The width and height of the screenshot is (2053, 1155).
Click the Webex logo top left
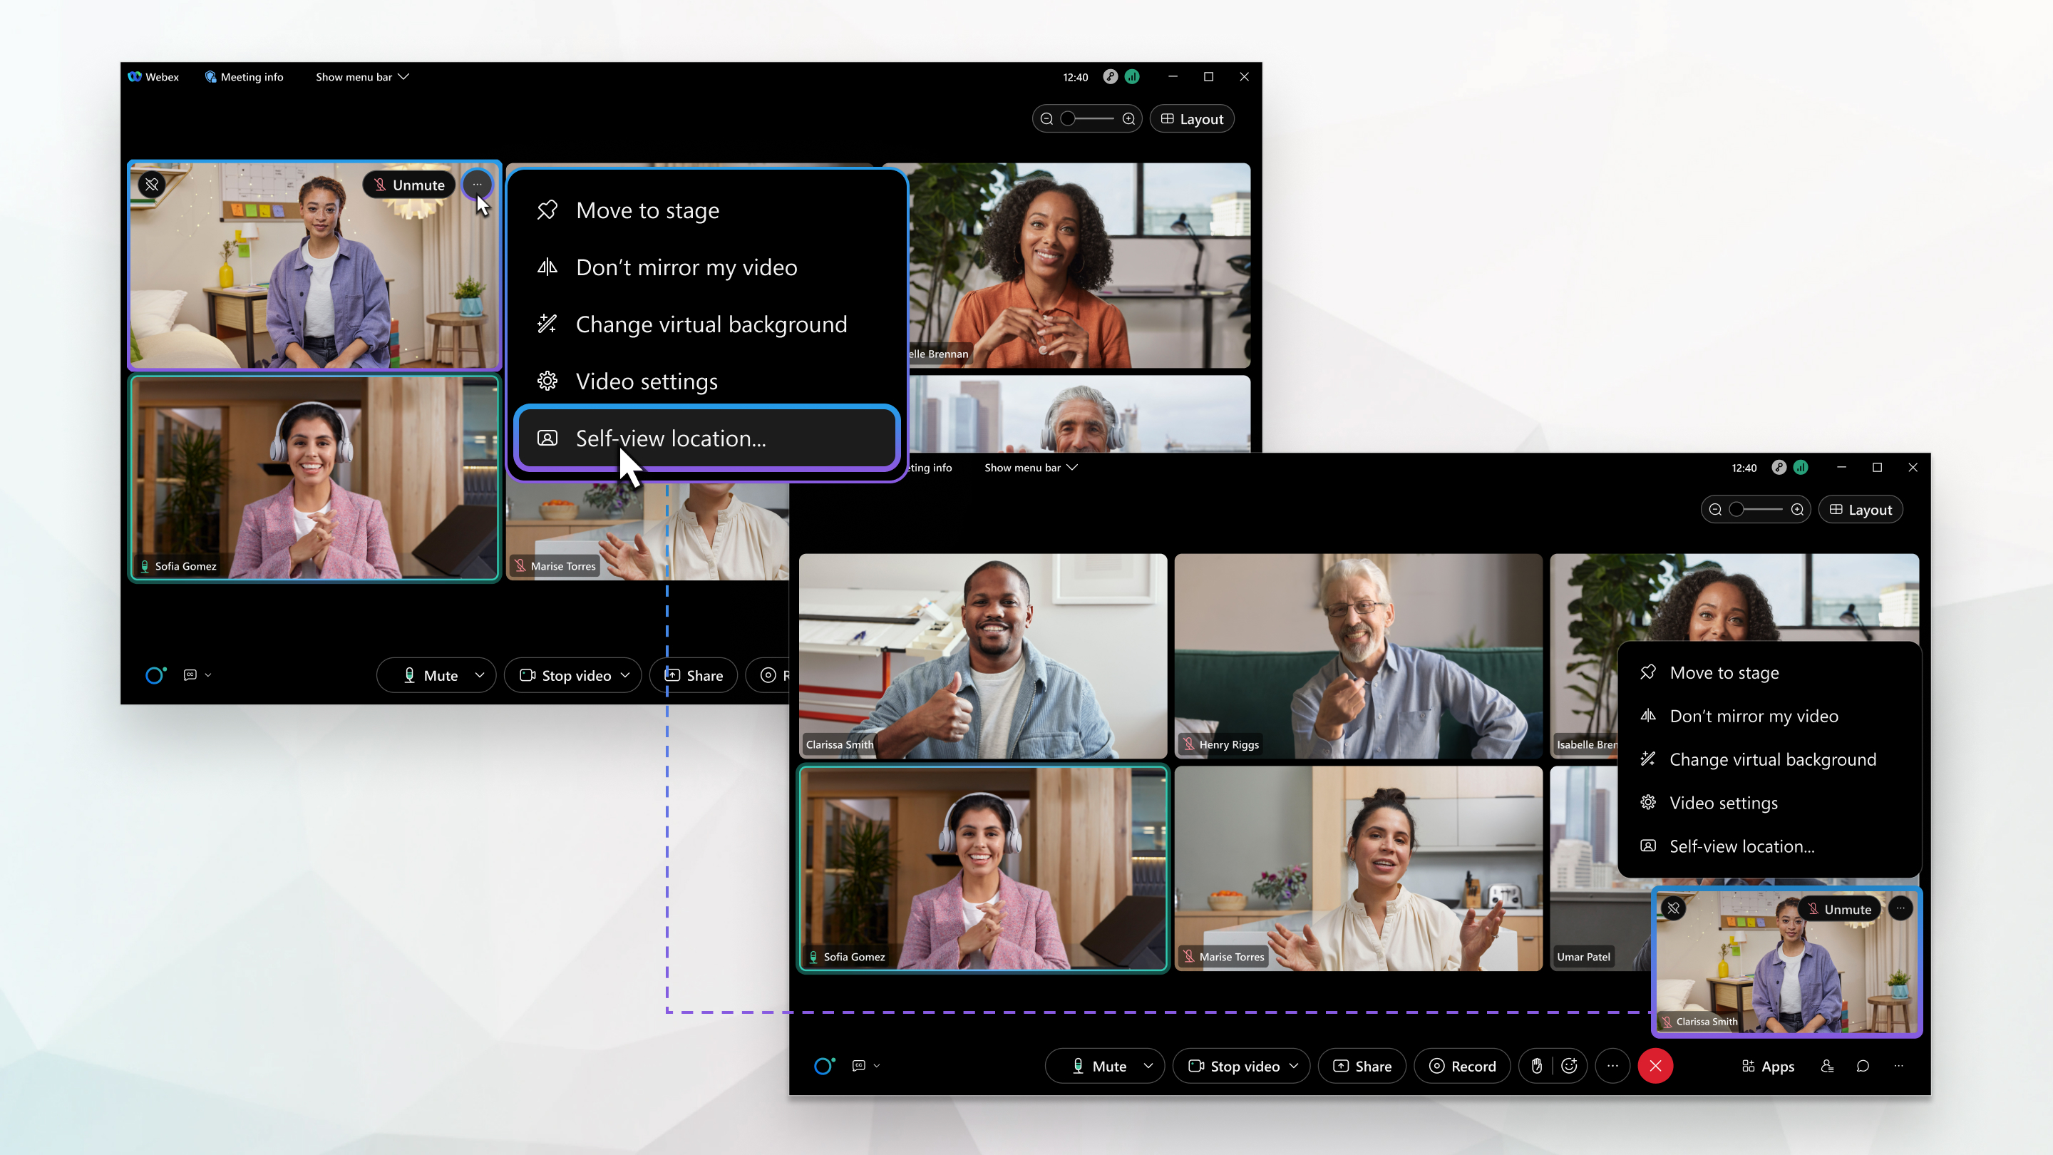pos(135,76)
